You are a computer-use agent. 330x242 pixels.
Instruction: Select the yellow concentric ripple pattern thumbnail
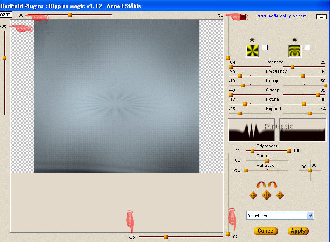[295, 51]
